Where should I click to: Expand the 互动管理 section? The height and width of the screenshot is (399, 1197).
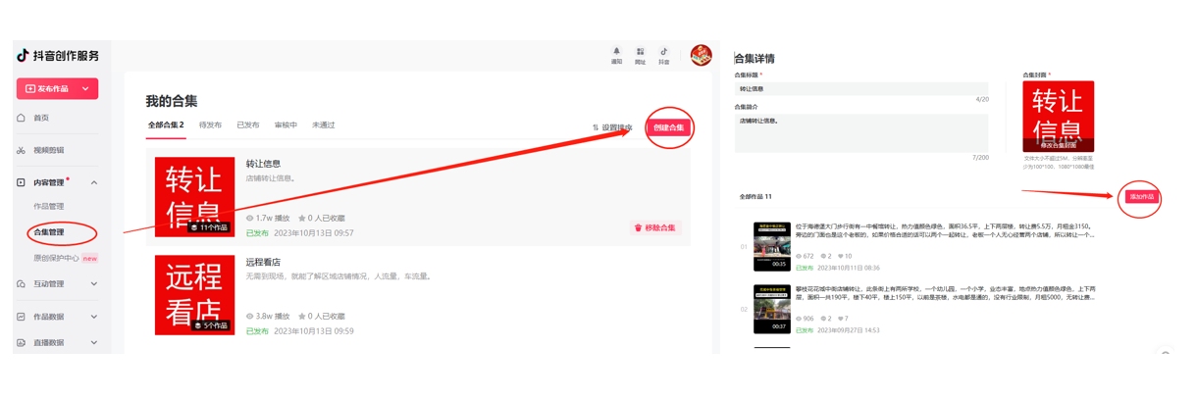click(94, 284)
